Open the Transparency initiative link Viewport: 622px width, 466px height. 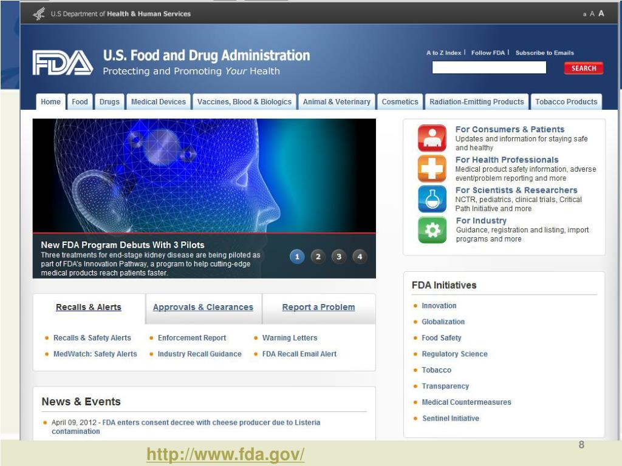pyautogui.click(x=445, y=386)
